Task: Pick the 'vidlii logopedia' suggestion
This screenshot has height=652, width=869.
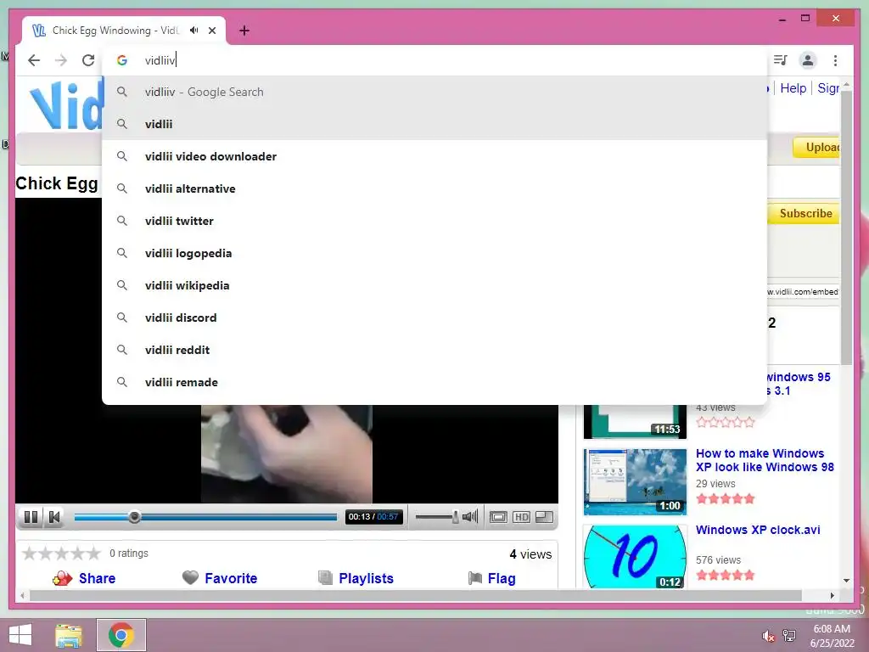Action: (x=434, y=253)
